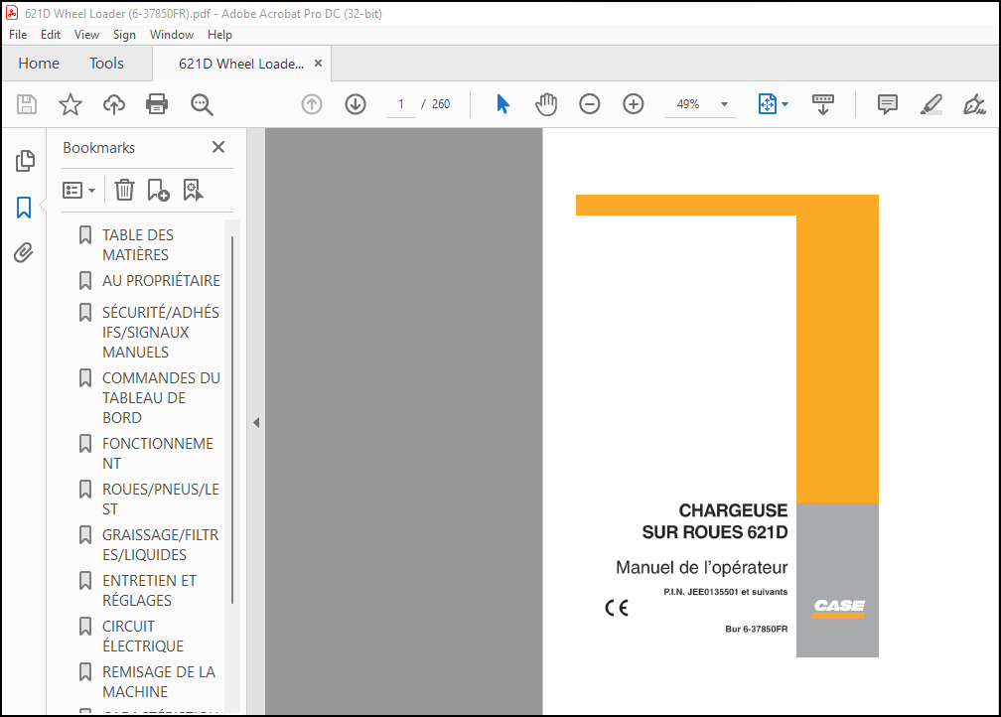Expand the page fit options arrow
This screenshot has width=1001, height=717.
pos(786,104)
